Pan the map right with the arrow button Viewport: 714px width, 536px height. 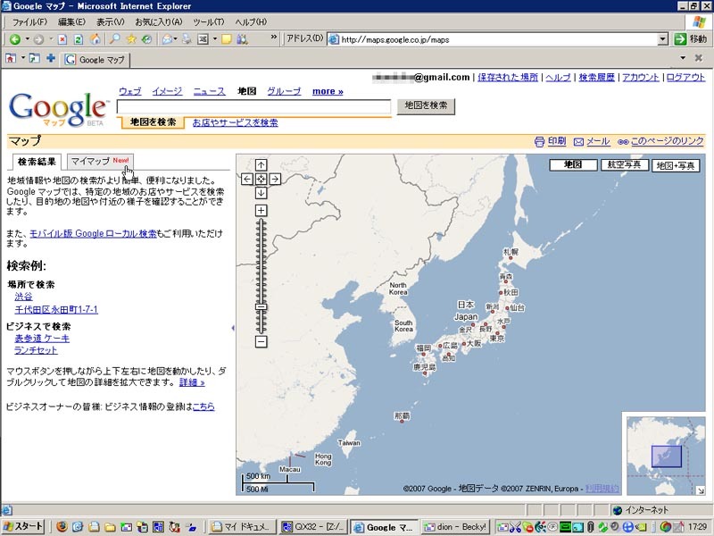275,179
